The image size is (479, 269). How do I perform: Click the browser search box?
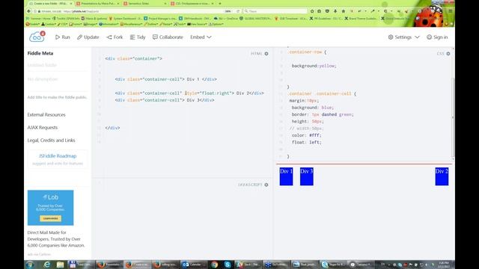[x=275, y=11]
